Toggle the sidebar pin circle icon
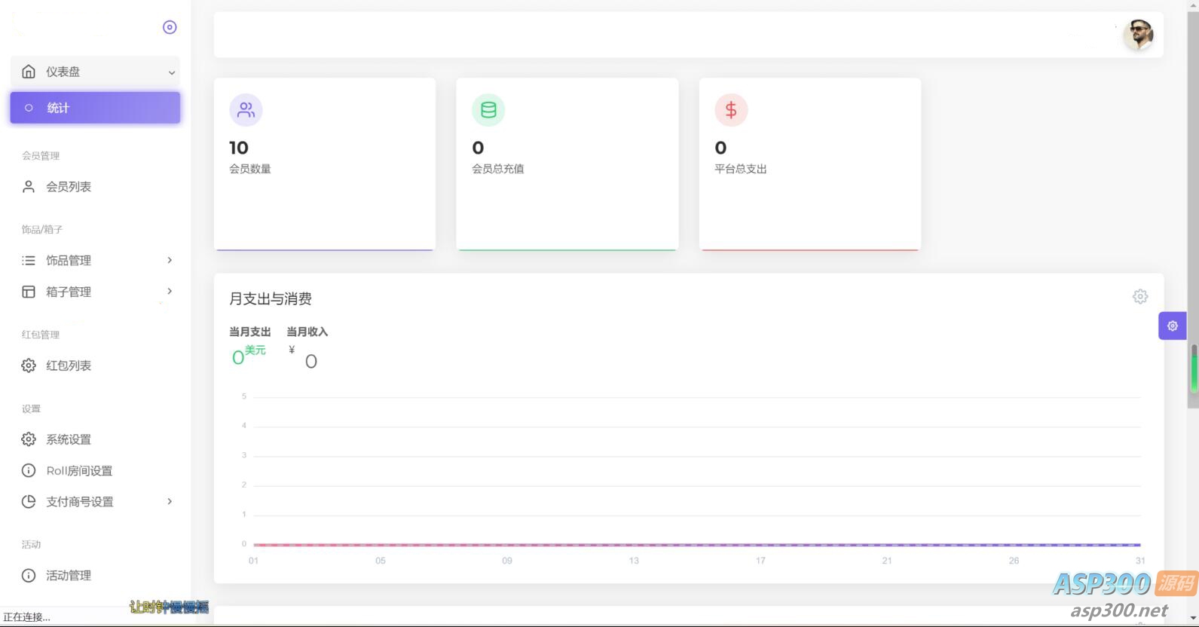Screen dimensions: 1199x627 pos(170,27)
